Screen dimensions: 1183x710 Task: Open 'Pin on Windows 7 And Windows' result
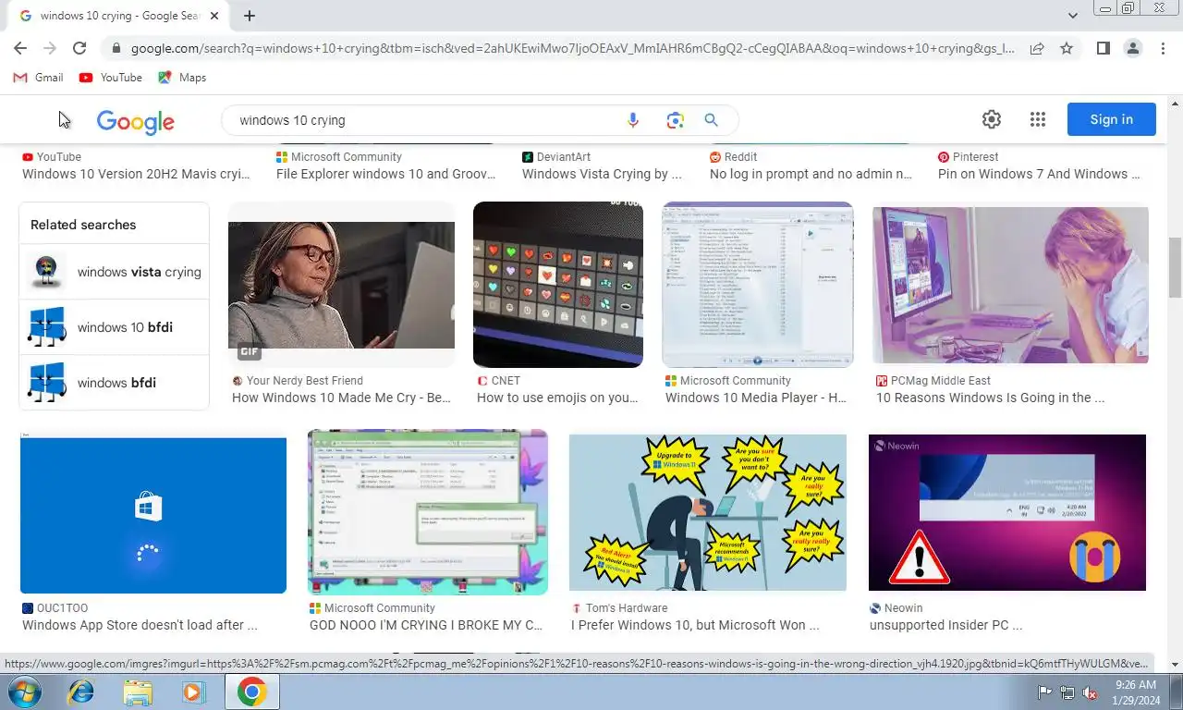[x=1039, y=174]
